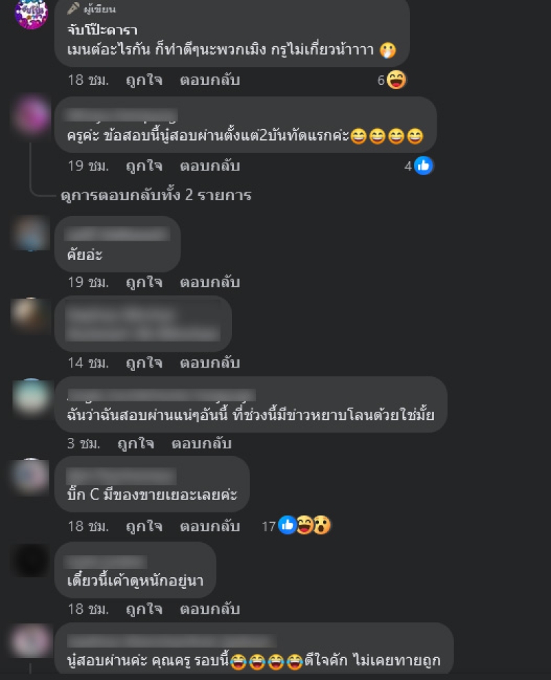
Task: Open the จับโป๊ะดารา page name link
Action: pyautogui.click(x=102, y=30)
